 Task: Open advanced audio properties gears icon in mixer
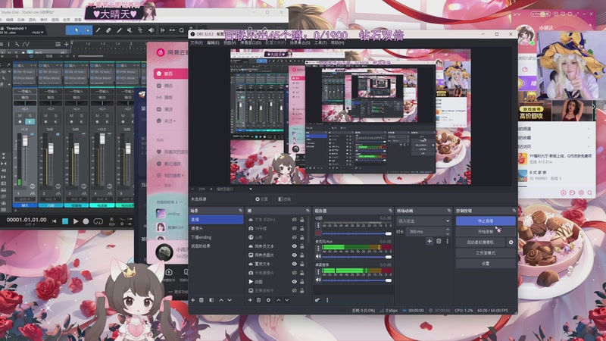(x=317, y=300)
